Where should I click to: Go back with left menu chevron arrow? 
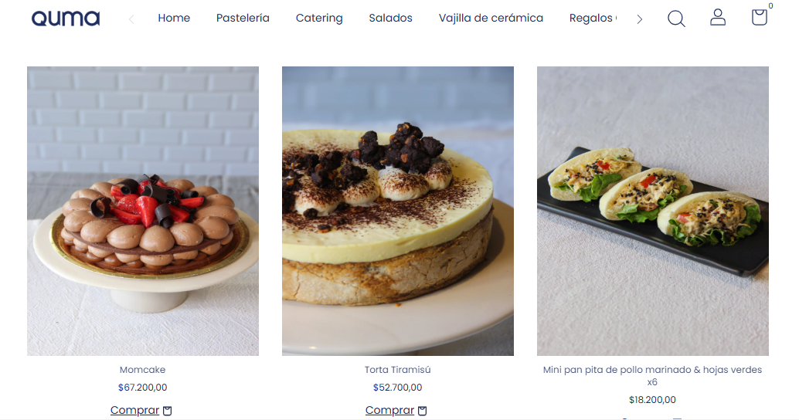pyautogui.click(x=131, y=19)
